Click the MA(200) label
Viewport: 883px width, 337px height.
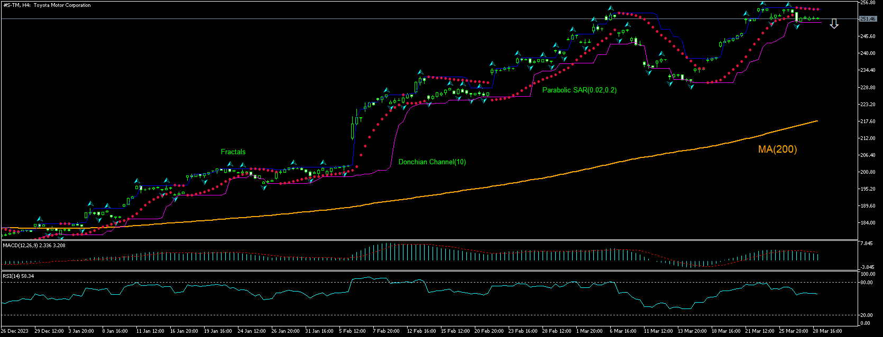[777, 149]
